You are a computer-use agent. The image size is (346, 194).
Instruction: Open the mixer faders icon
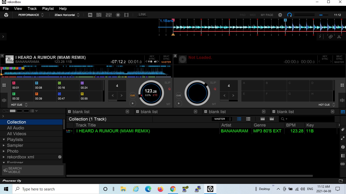point(109,15)
